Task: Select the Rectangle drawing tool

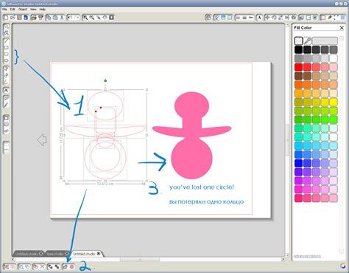Action: click(x=7, y=47)
